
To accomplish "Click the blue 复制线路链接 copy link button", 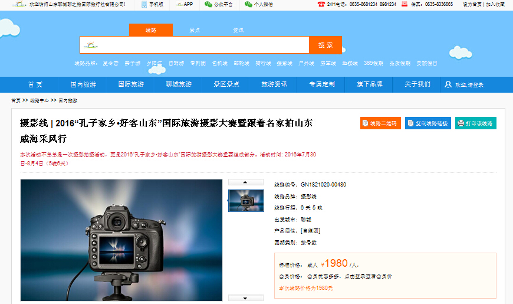I will click(x=427, y=123).
